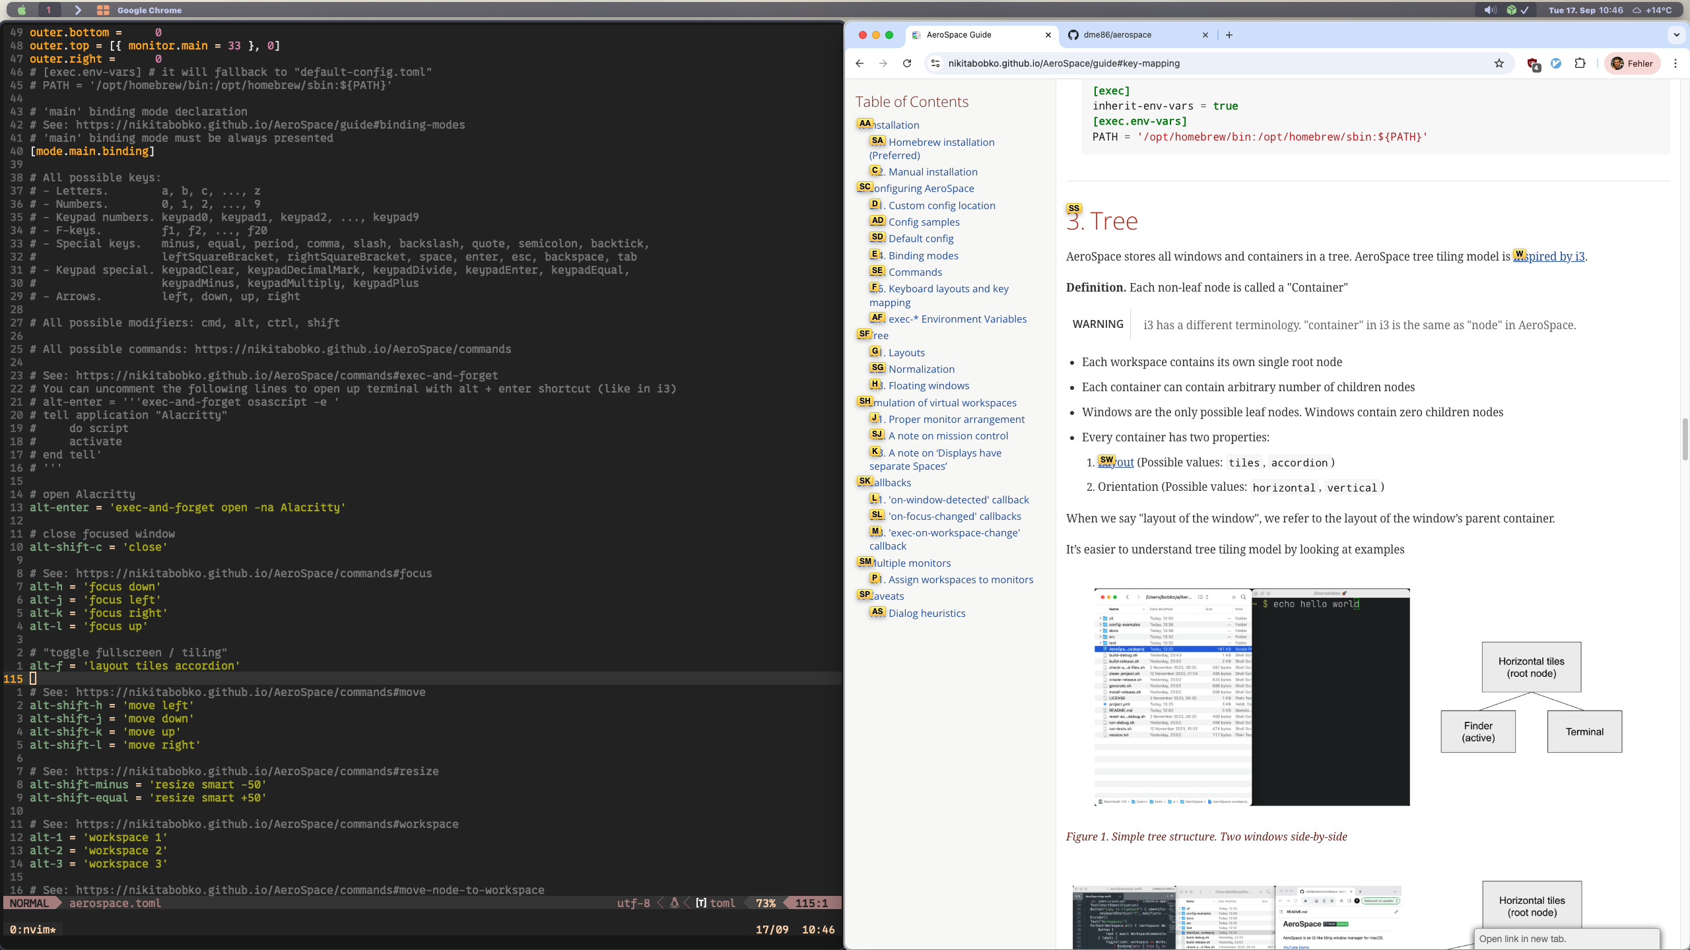
Task: Bookmark this page with star icon
Action: pyautogui.click(x=1499, y=63)
